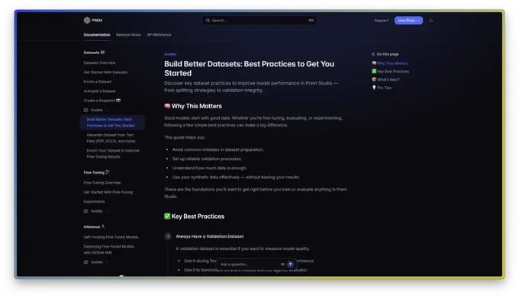Collapse the Datasets Guides group
The width and height of the screenshot is (519, 298).
(107, 110)
